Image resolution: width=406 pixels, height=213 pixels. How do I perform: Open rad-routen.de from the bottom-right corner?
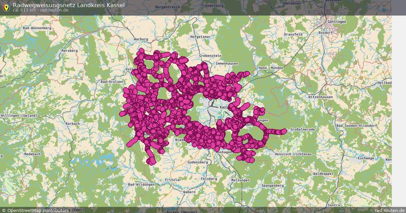point(387,210)
